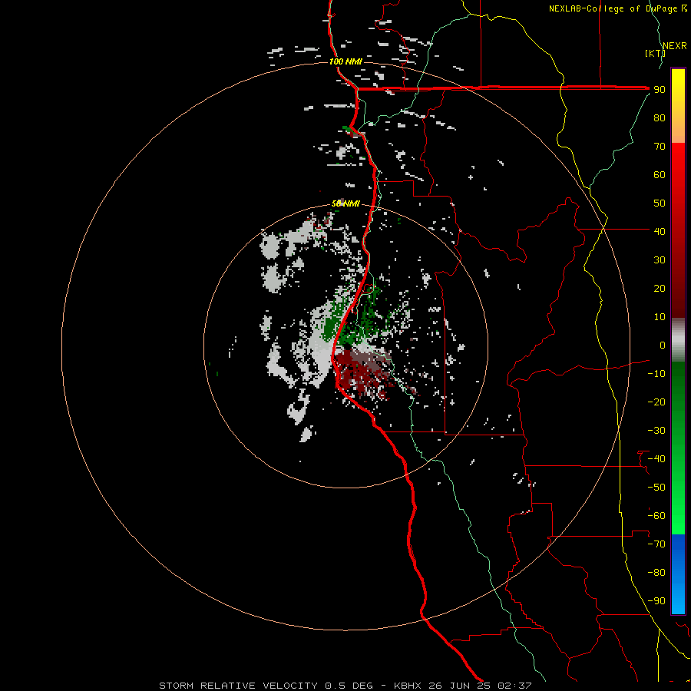Select the -20 scale value

(x=656, y=402)
